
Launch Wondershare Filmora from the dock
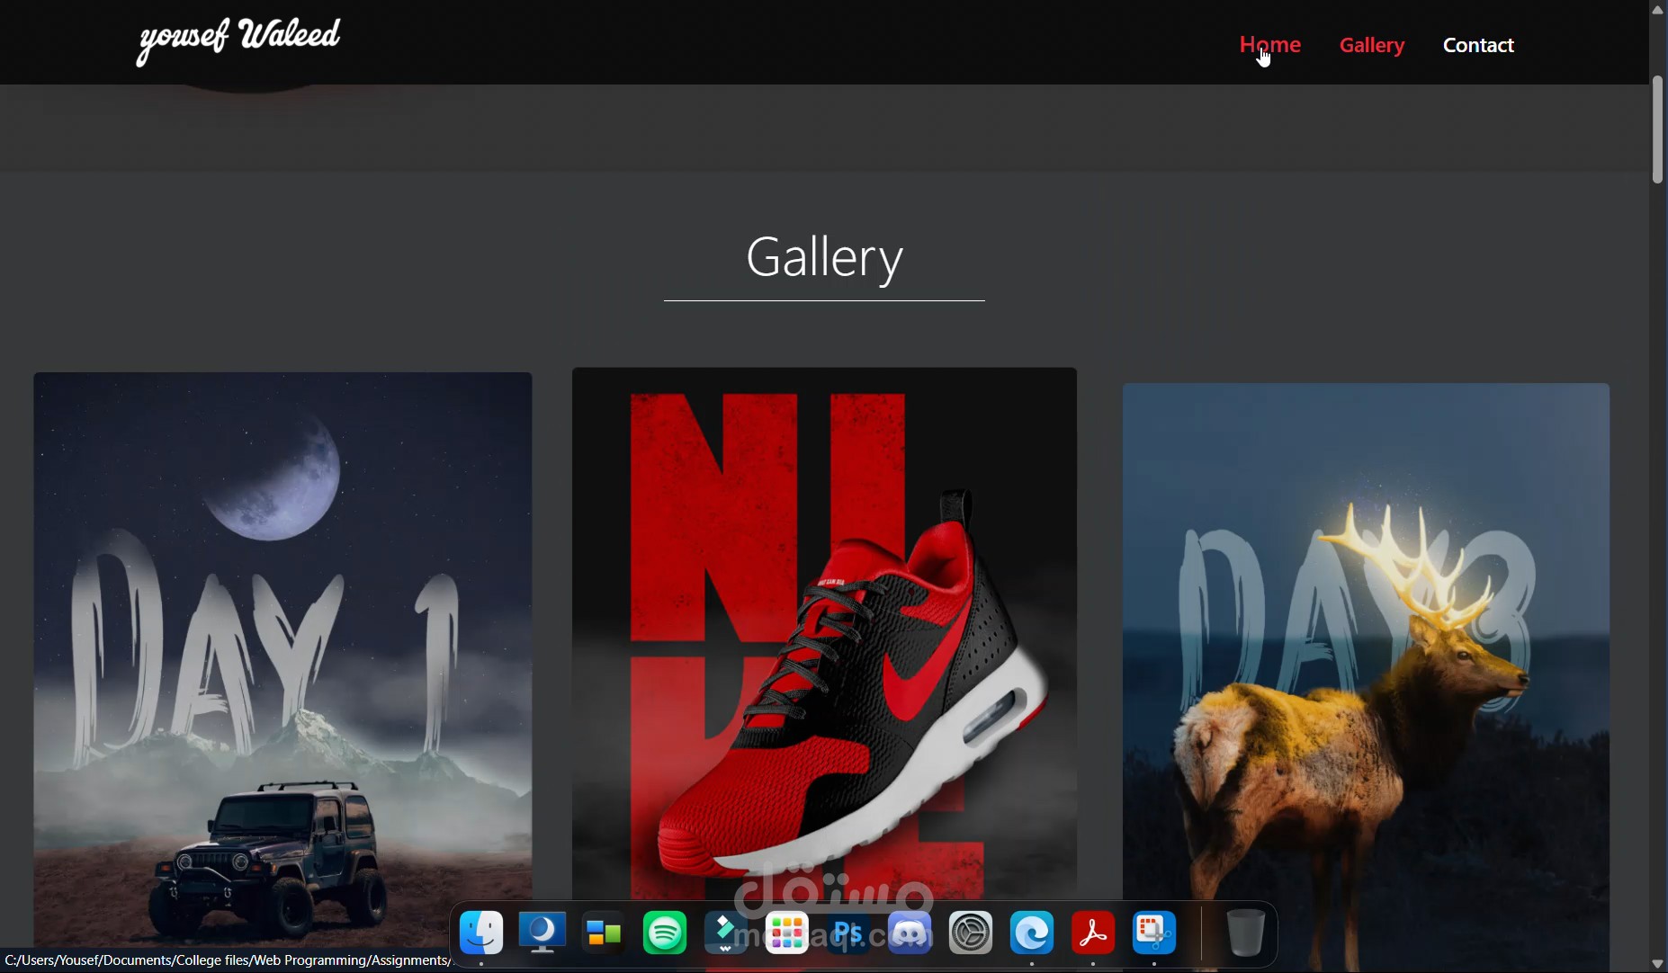point(726,933)
